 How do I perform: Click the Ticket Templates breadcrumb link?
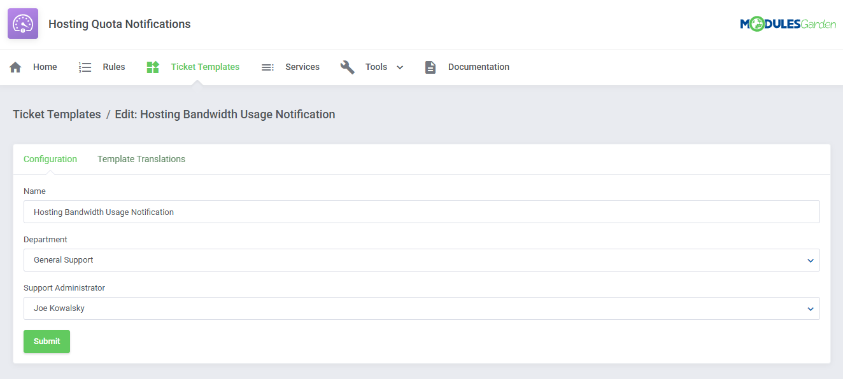(x=57, y=114)
